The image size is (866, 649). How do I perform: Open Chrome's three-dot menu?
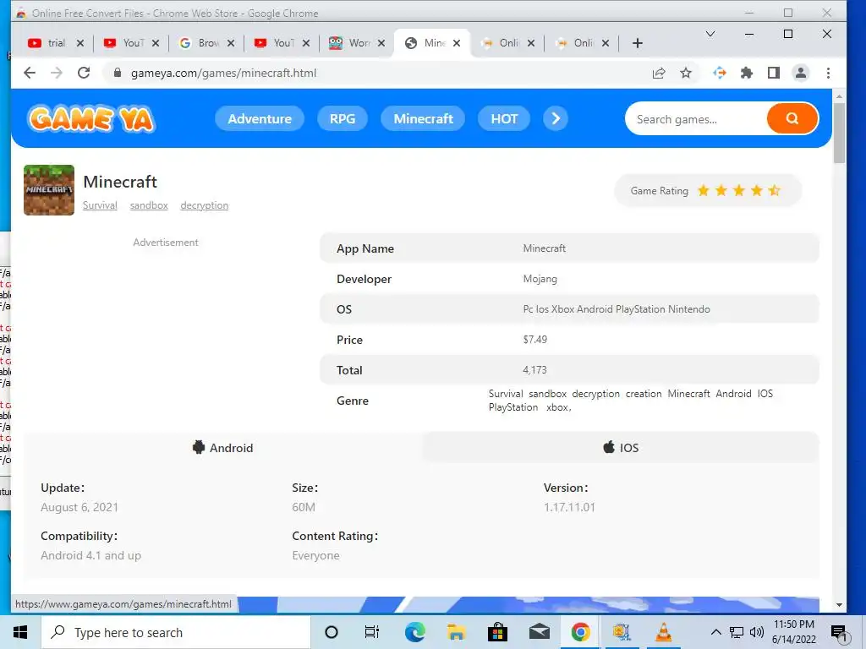(828, 73)
